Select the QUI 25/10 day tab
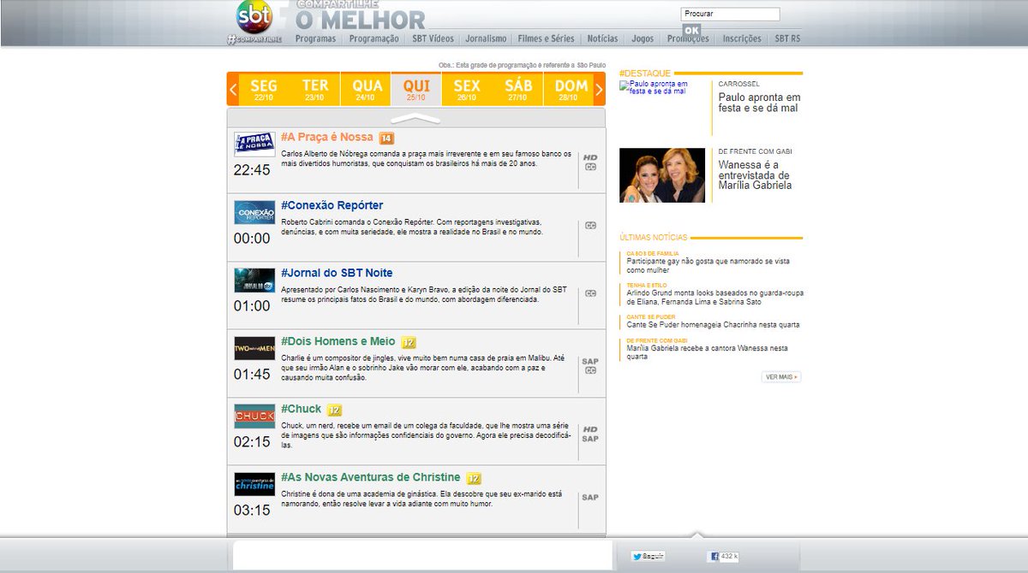This screenshot has height=573, width=1028. pos(416,89)
